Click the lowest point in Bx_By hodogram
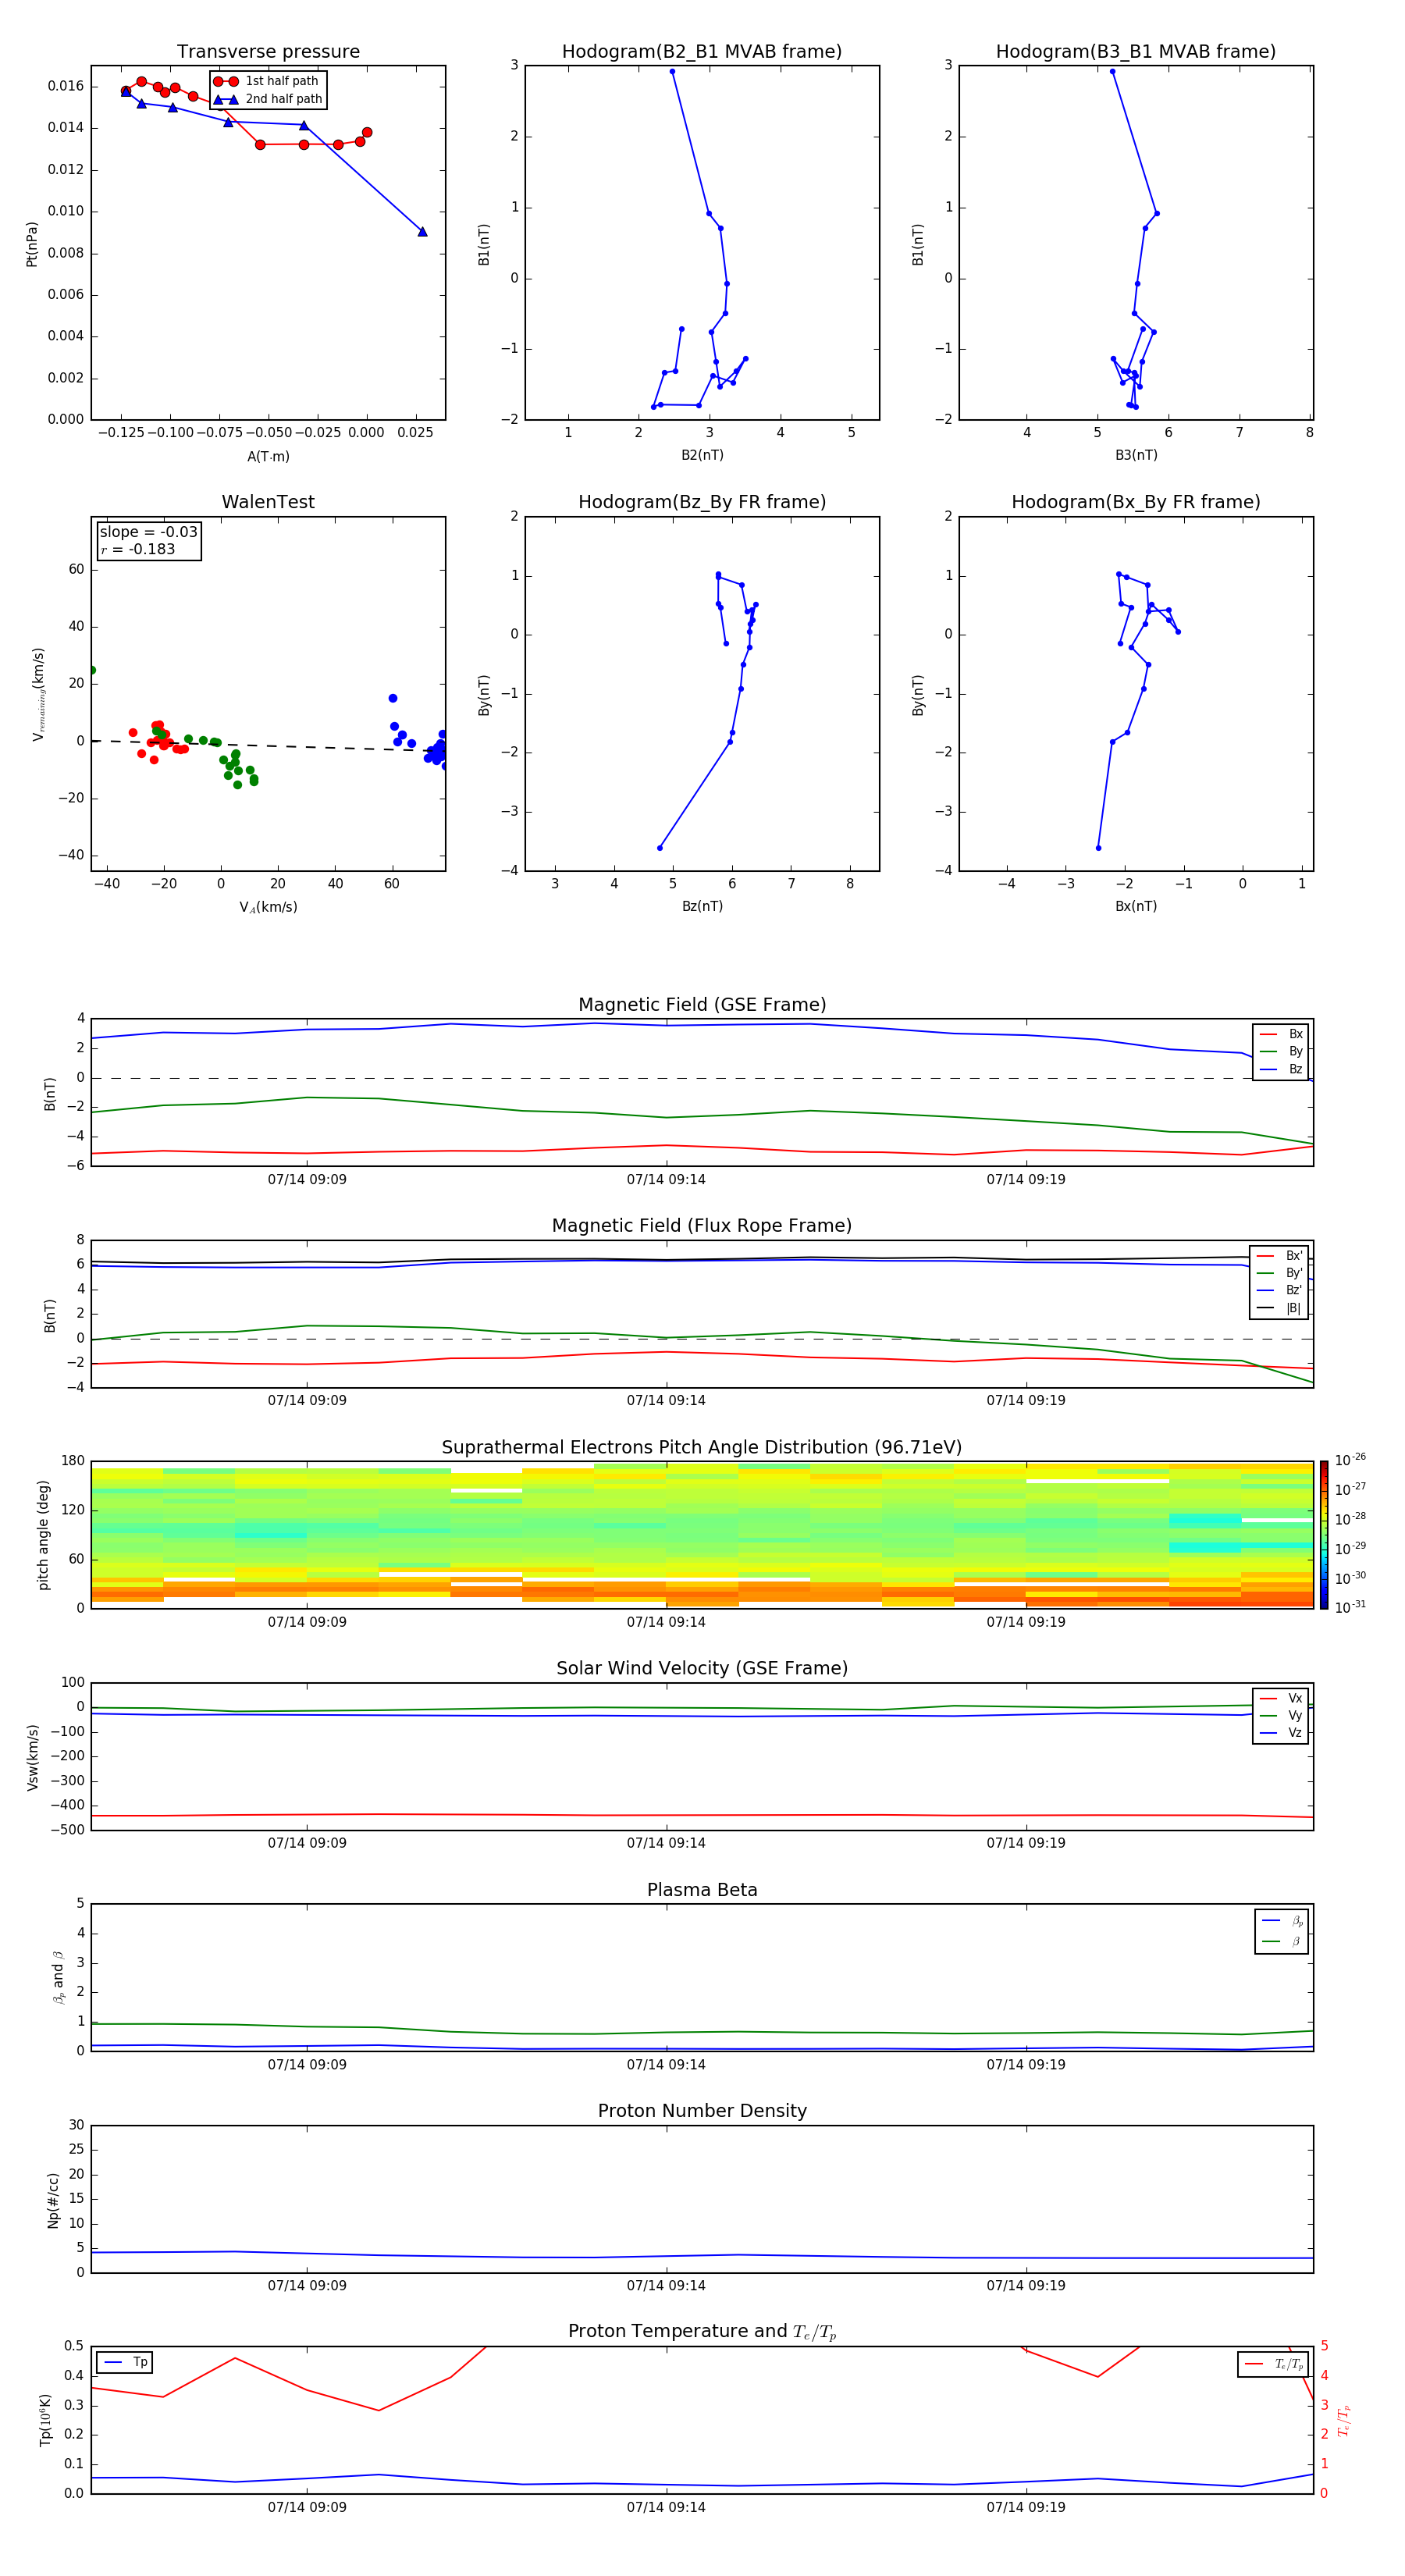 click(x=1098, y=848)
